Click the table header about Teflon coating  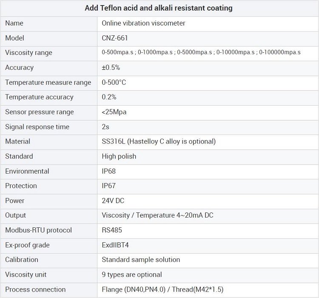point(159,8)
